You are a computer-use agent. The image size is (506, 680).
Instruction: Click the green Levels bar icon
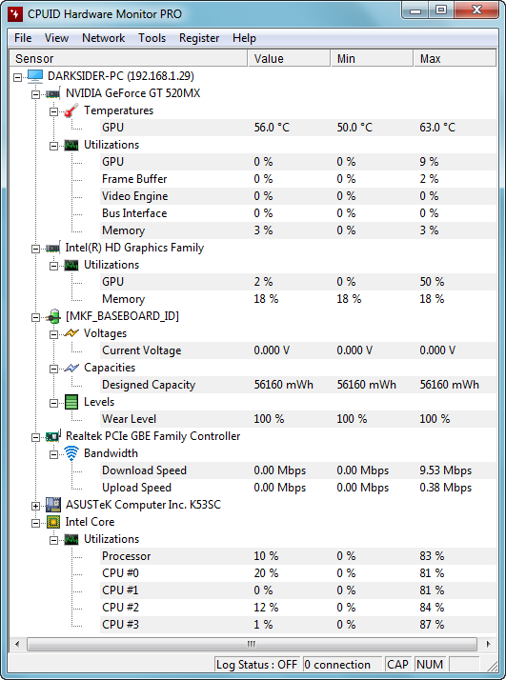tap(71, 402)
